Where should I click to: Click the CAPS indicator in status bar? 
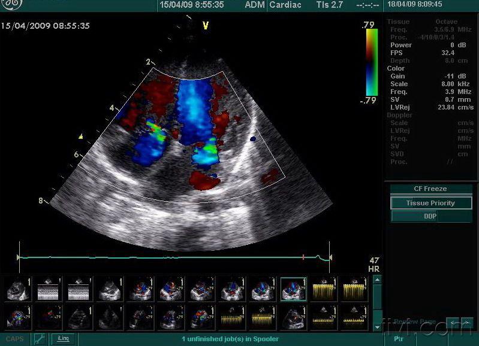[14, 339]
